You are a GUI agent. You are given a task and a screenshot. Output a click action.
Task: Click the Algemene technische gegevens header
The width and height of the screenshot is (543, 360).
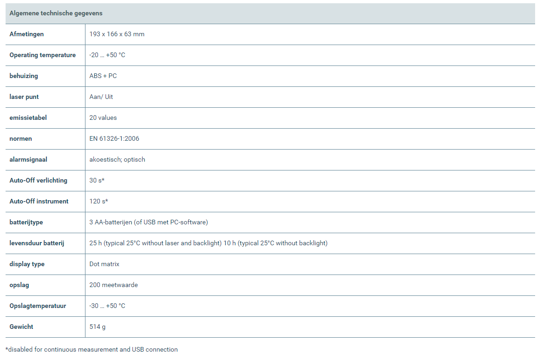(56, 13)
